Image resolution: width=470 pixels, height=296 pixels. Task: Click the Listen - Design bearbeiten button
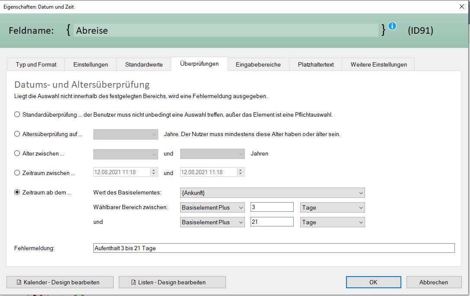click(172, 282)
